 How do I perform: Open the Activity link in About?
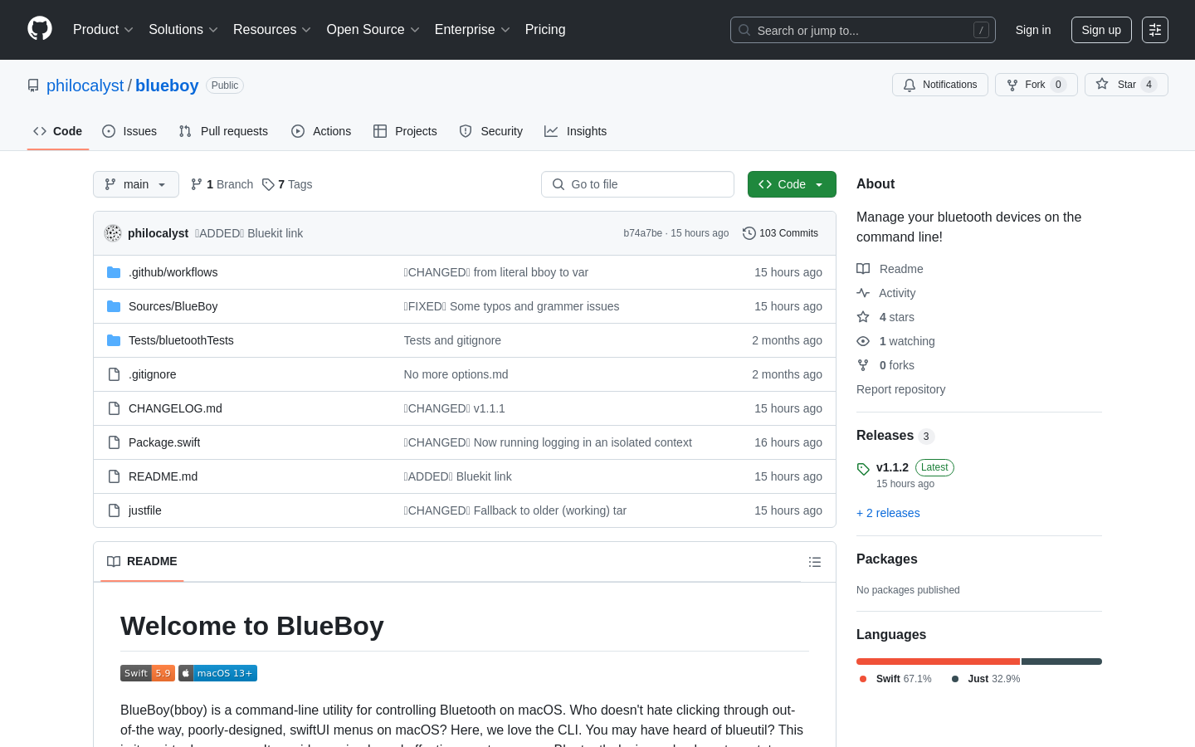point(886,293)
